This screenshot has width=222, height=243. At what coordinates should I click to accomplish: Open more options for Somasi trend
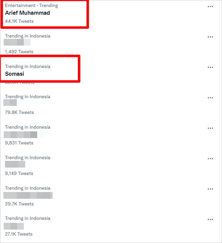pyautogui.click(x=210, y=67)
